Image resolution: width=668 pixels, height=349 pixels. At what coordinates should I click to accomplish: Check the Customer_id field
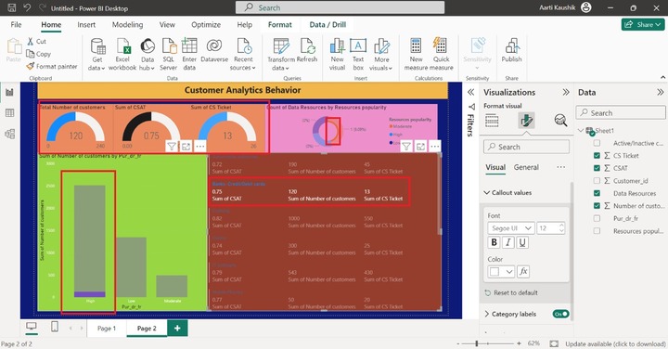point(597,181)
